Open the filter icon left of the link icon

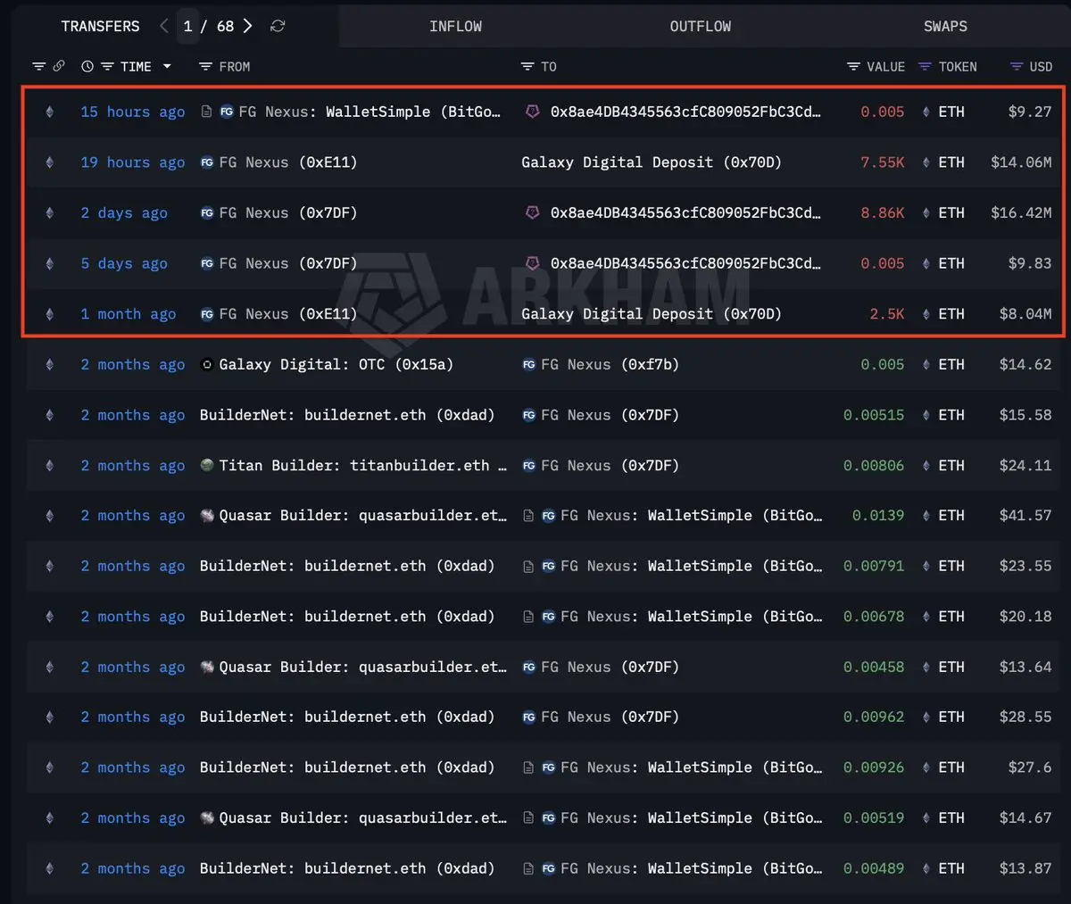click(x=38, y=67)
